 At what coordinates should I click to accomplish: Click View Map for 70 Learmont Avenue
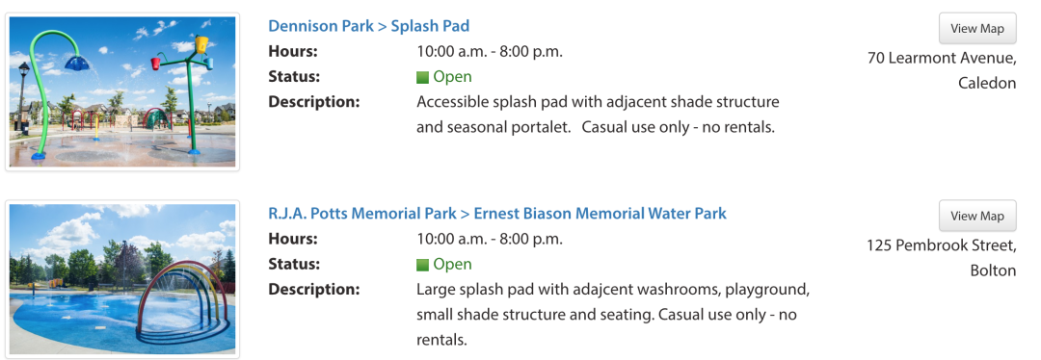(x=977, y=29)
